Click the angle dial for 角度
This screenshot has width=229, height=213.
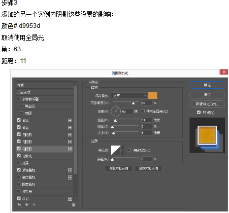click(116, 111)
